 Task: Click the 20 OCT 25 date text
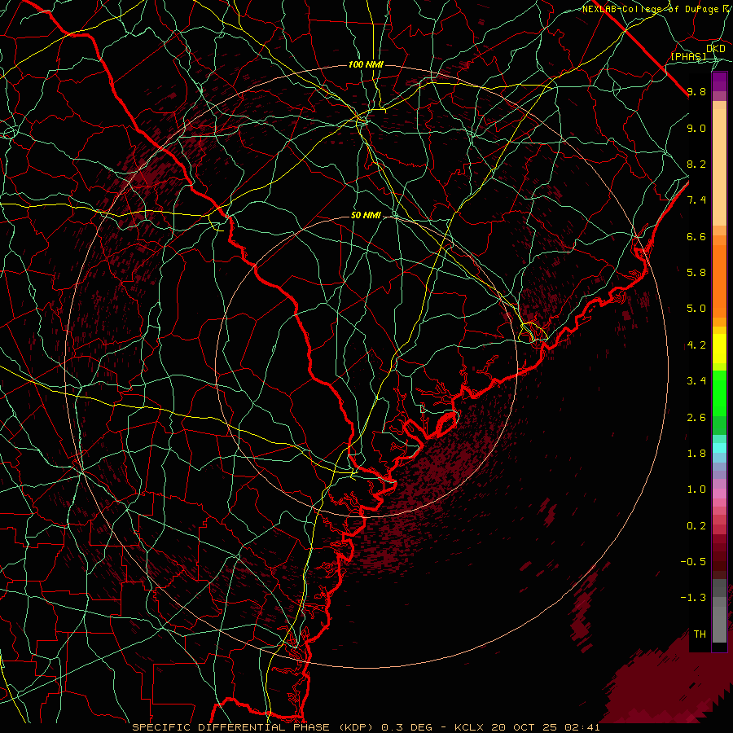tap(525, 727)
